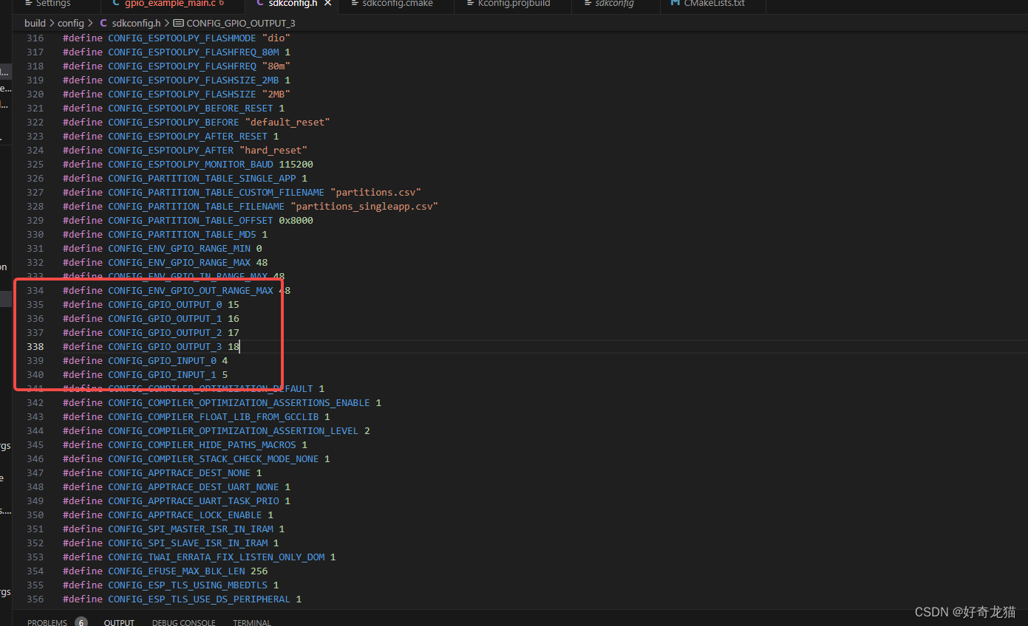
Task: Click the CONFIG_COMPILER_STACK_CHECK_MODE_NONE macro
Action: tap(214, 458)
